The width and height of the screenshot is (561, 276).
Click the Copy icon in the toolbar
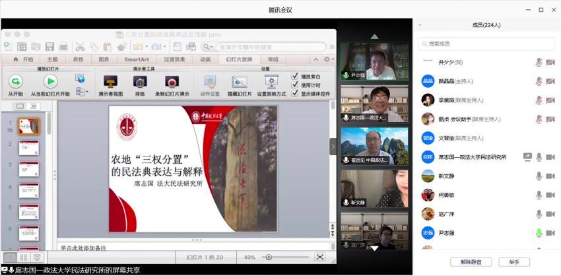pyautogui.click(x=94, y=46)
